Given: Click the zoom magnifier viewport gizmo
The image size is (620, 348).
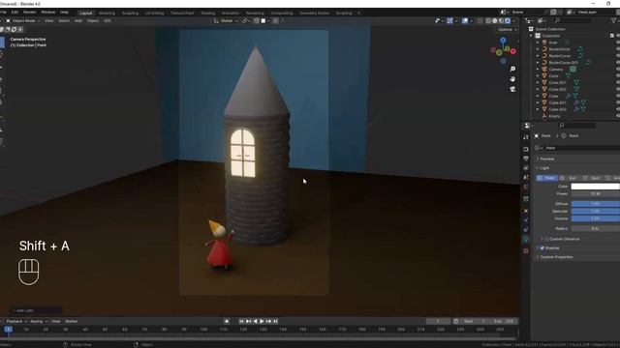Looking at the screenshot, I should click(x=512, y=69).
